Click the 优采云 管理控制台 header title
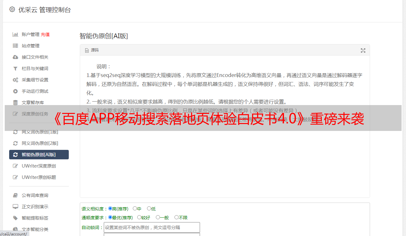The width and height of the screenshot is (406, 236). click(45, 10)
